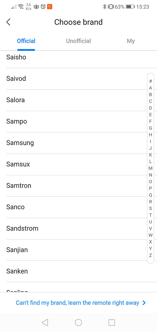Image resolution: width=157 pixels, height=332 pixels.
Task: Jump to letter Z in index
Action: (x=150, y=255)
